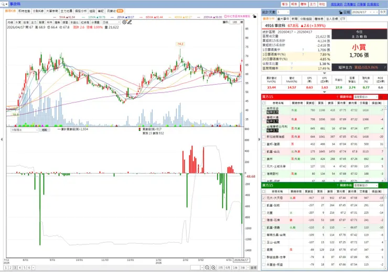The height and width of the screenshot is (272, 388).
Task: Click the 還原 button at chart bottom
Action: click(253, 268)
